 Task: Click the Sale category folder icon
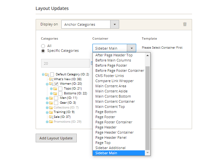tap(51, 117)
